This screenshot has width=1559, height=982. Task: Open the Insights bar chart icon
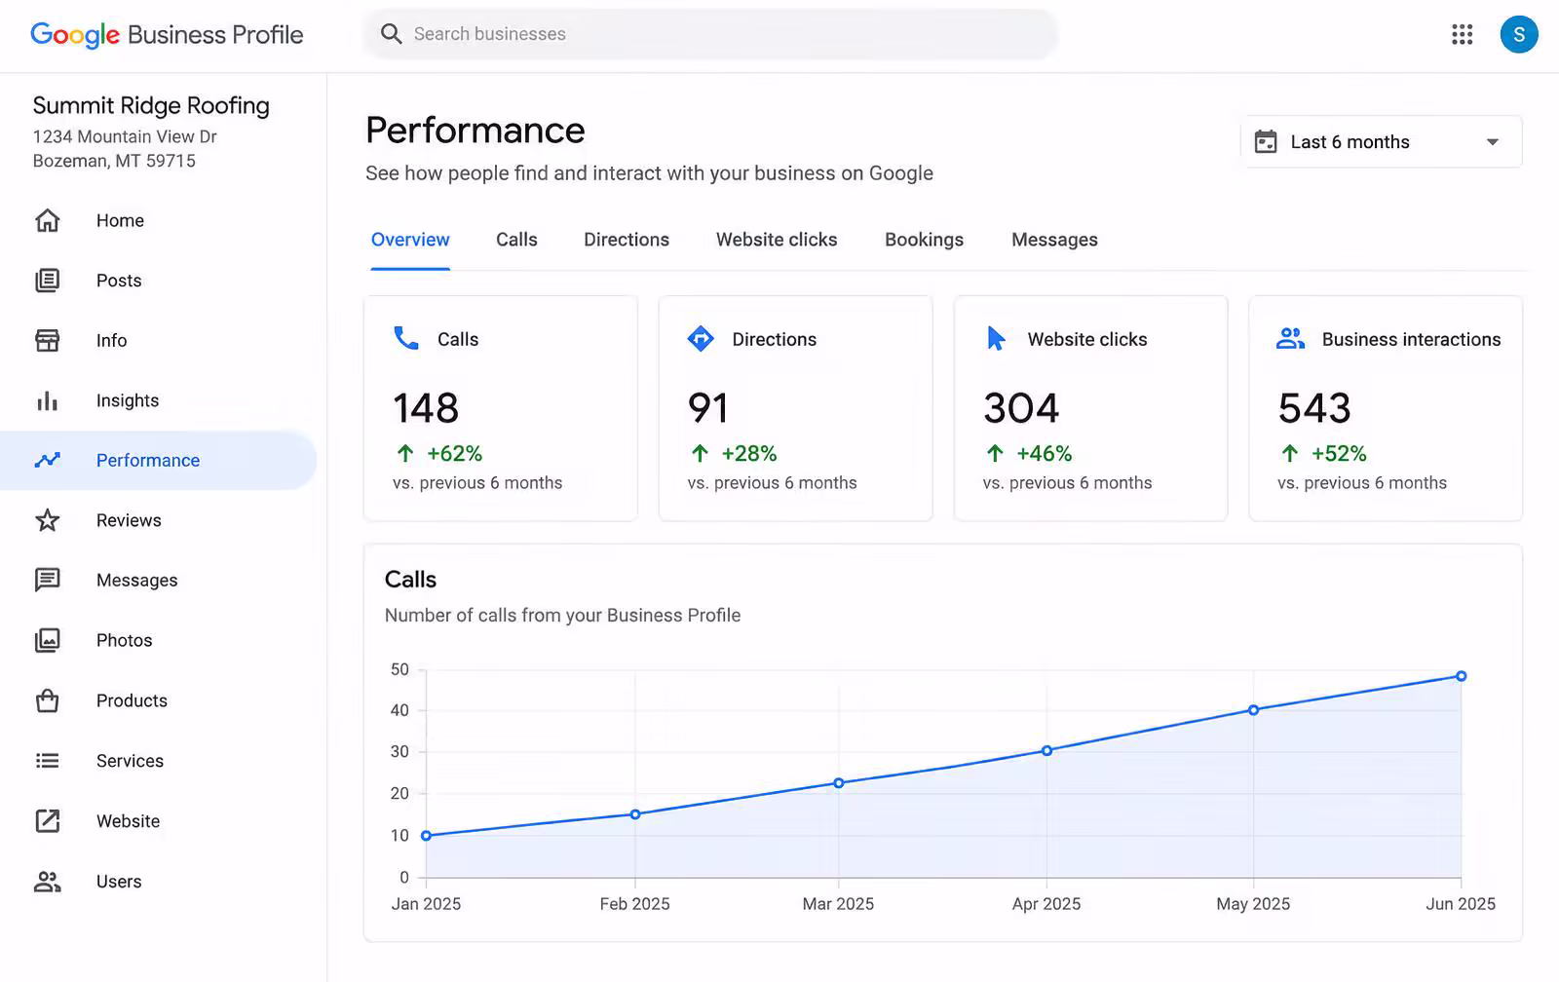pyautogui.click(x=47, y=400)
